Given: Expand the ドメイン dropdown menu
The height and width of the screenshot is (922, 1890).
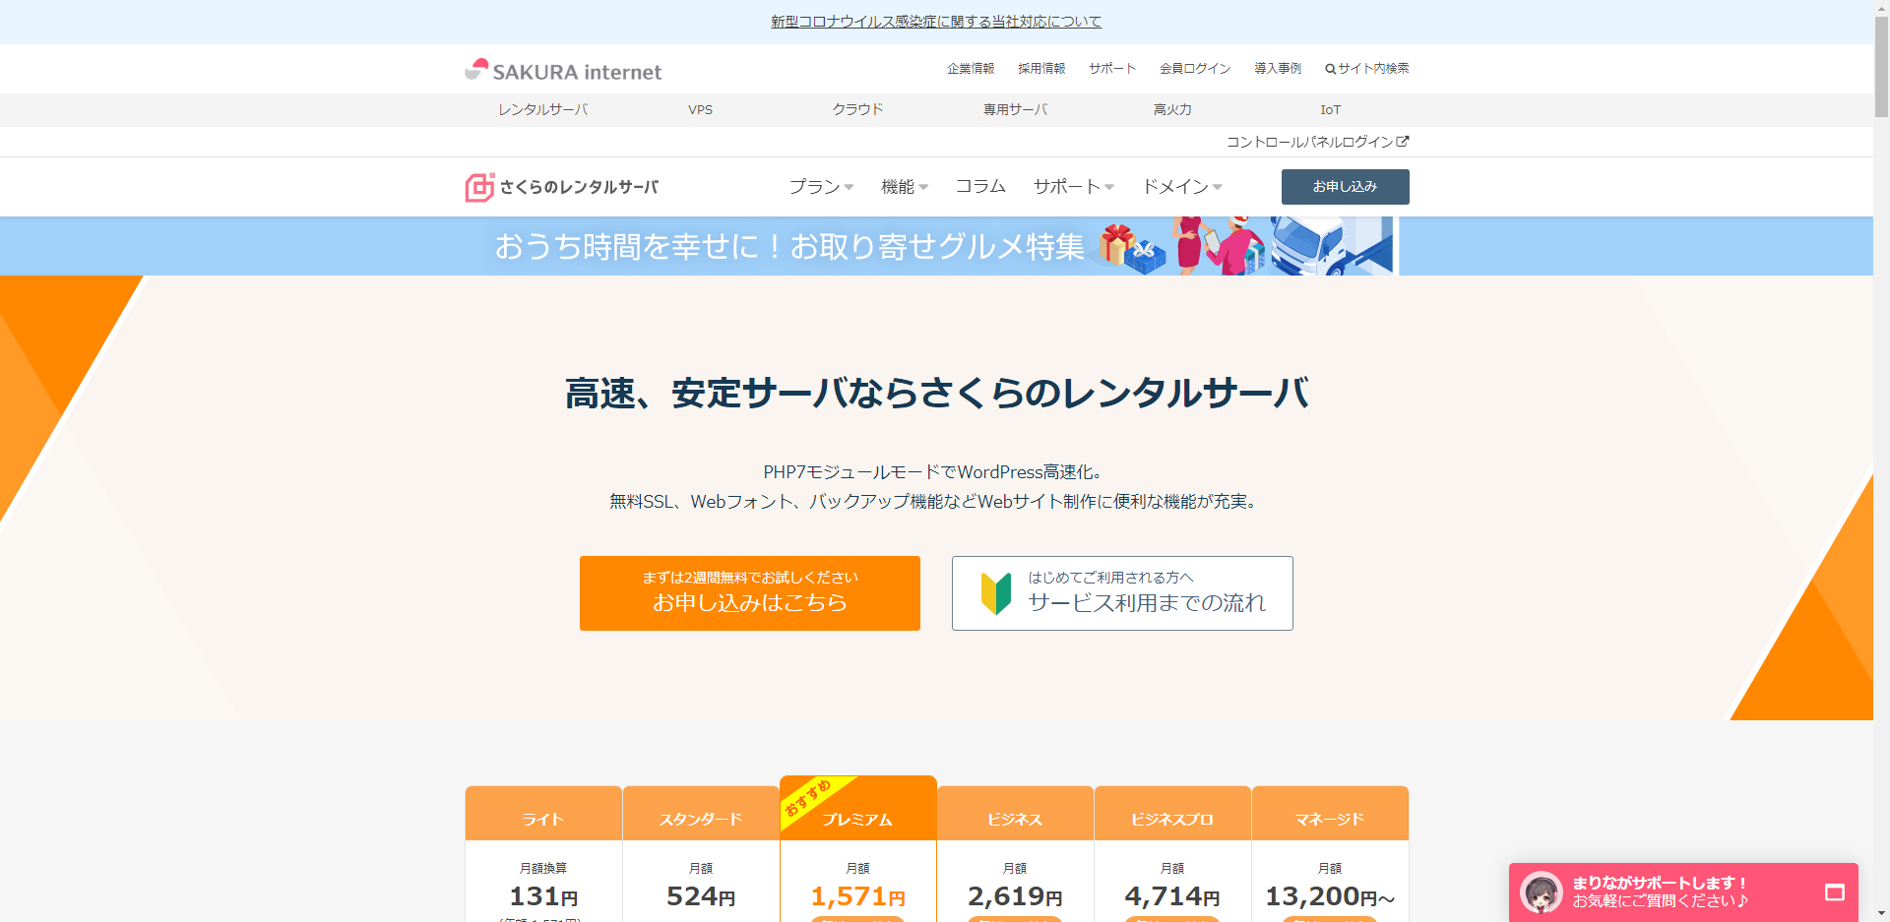Looking at the screenshot, I should [1181, 187].
